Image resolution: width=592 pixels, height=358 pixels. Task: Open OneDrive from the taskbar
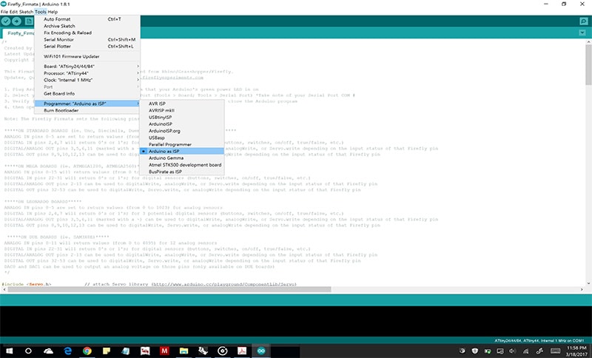click(x=48, y=351)
